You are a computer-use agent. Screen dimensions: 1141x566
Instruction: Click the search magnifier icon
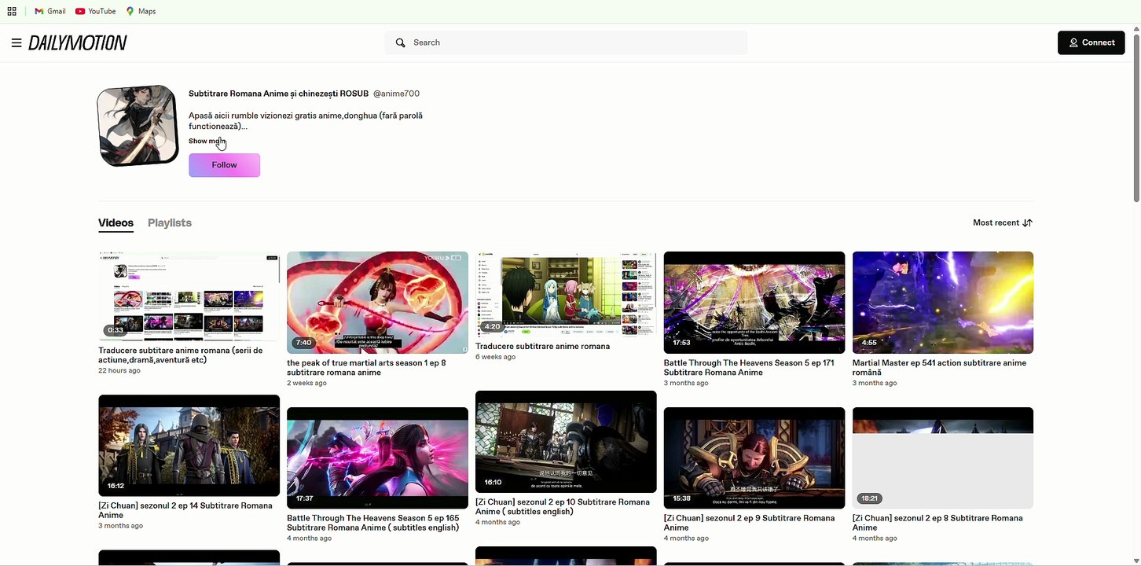point(401,42)
